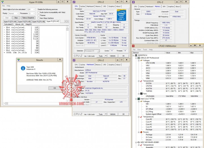Open the Priority dropdown in Hyper PI

coord(14,13)
